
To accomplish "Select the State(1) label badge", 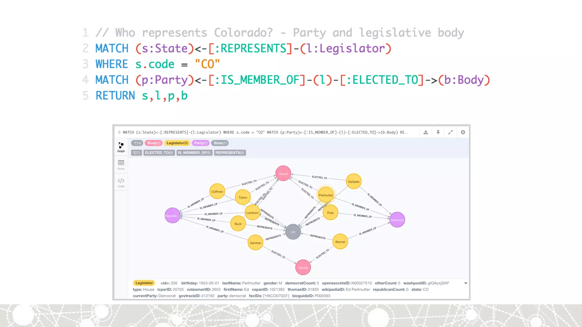I will tap(220, 143).
